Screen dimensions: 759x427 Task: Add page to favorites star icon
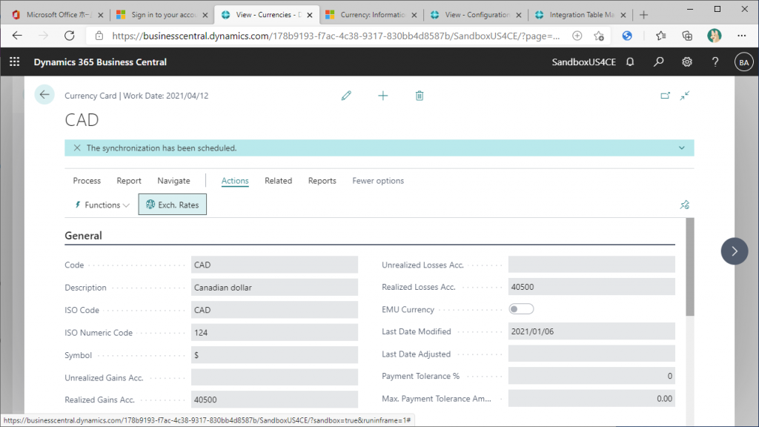(x=599, y=36)
